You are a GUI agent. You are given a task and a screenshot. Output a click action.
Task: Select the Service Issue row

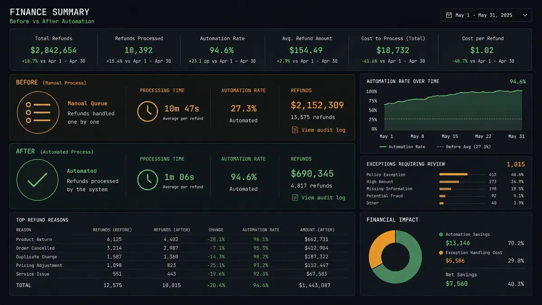(182, 274)
